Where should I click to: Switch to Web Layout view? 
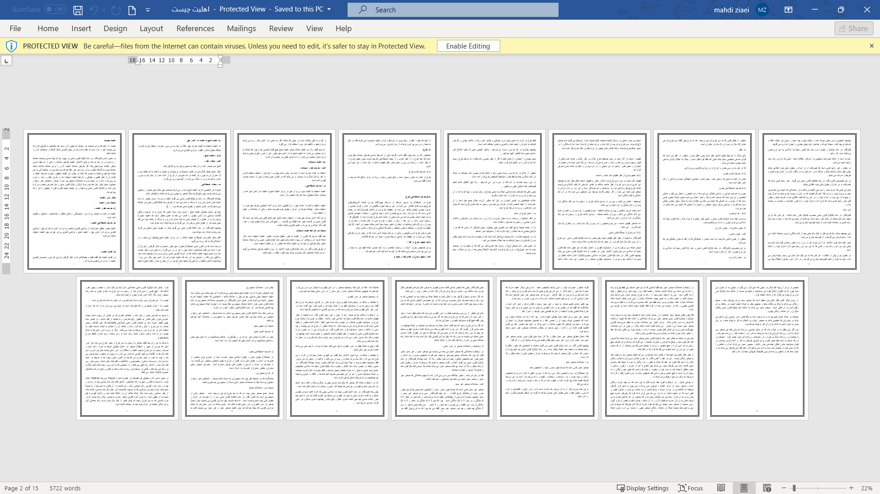pyautogui.click(x=767, y=488)
